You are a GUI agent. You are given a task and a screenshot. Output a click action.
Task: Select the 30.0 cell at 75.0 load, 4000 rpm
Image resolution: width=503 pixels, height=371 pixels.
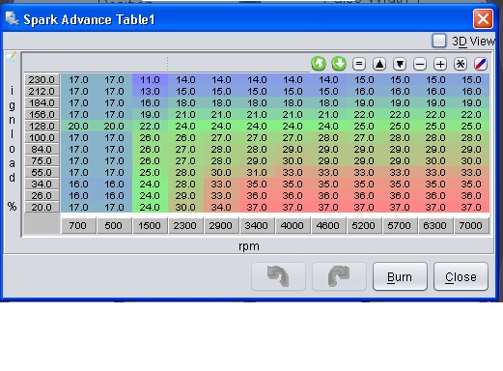pos(293,160)
